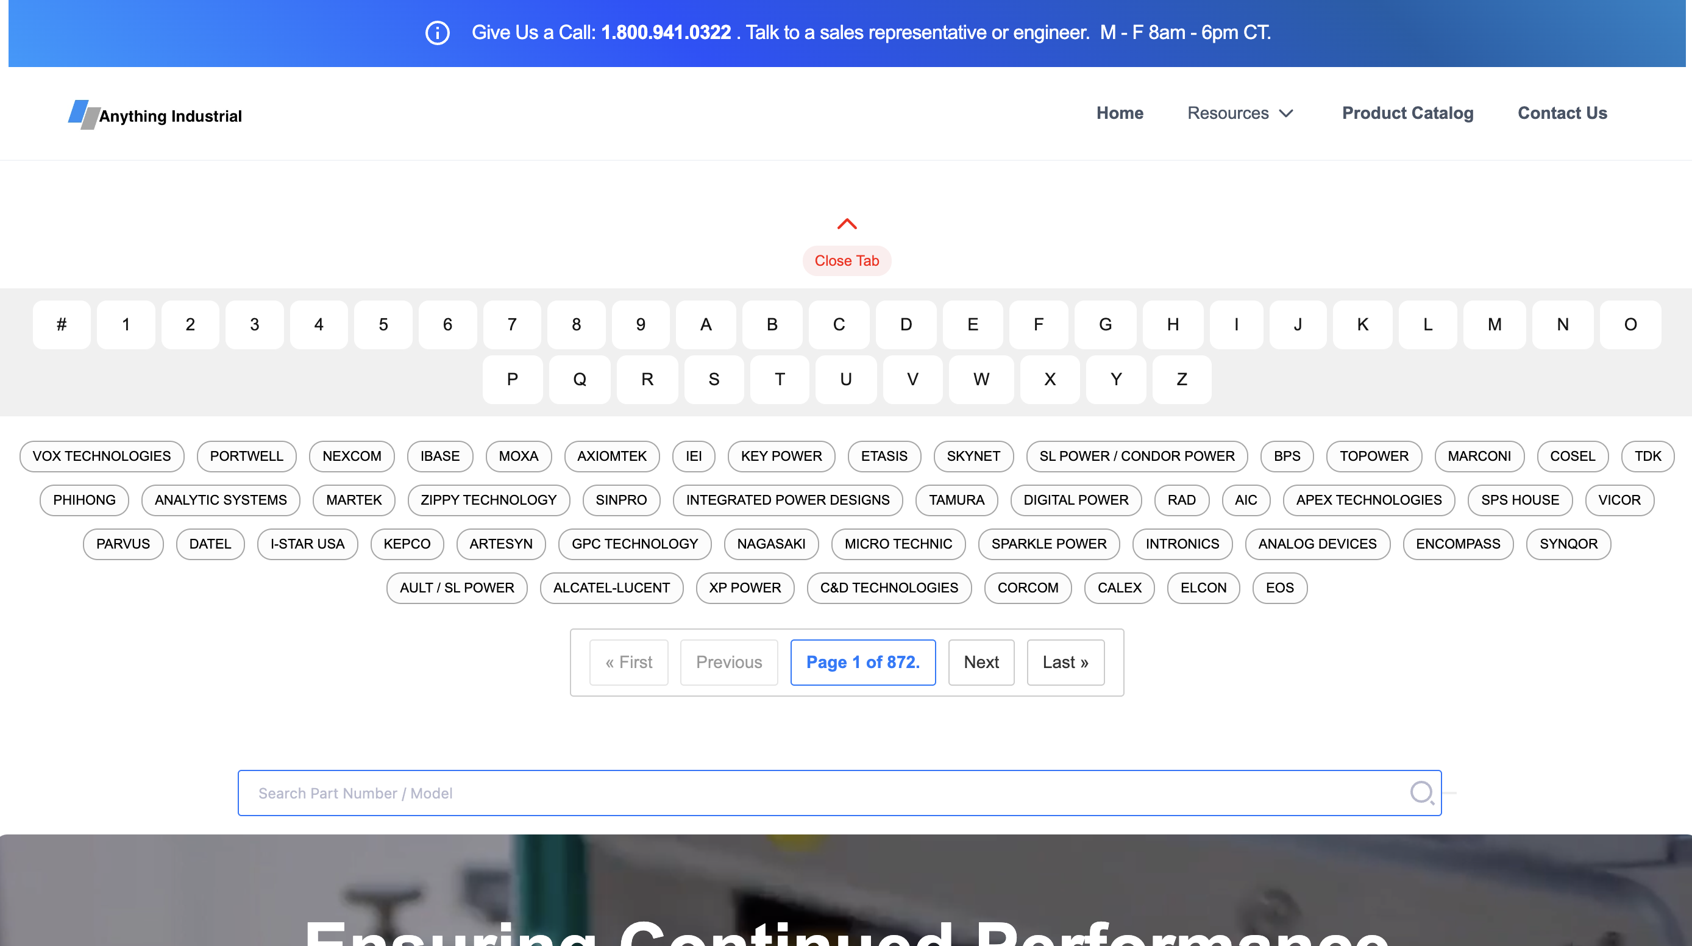1692x946 pixels.
Task: Click the info icon in top banner
Action: tap(438, 33)
